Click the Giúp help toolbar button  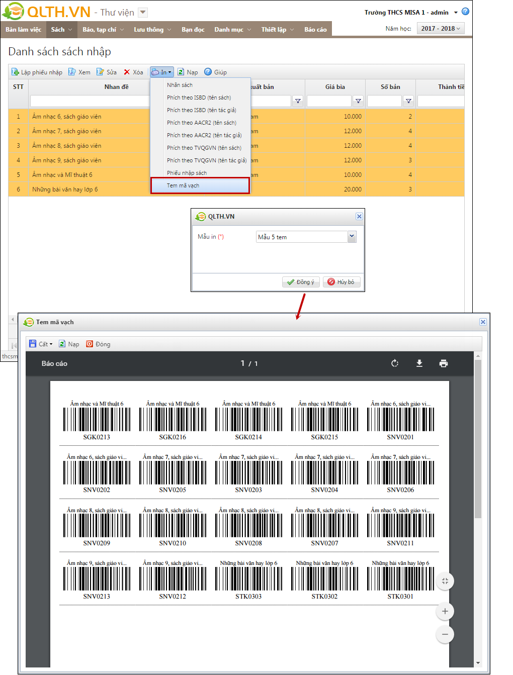pyautogui.click(x=215, y=72)
